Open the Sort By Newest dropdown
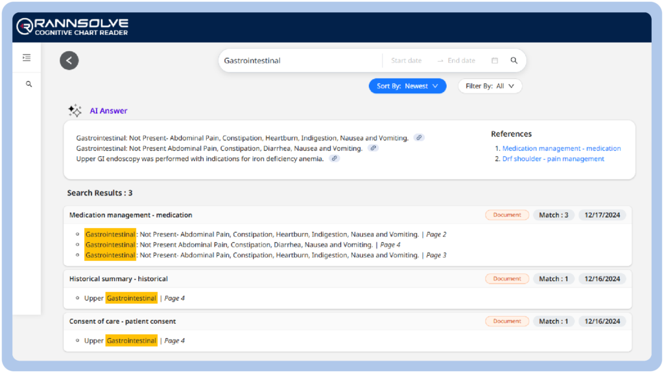 tap(407, 86)
